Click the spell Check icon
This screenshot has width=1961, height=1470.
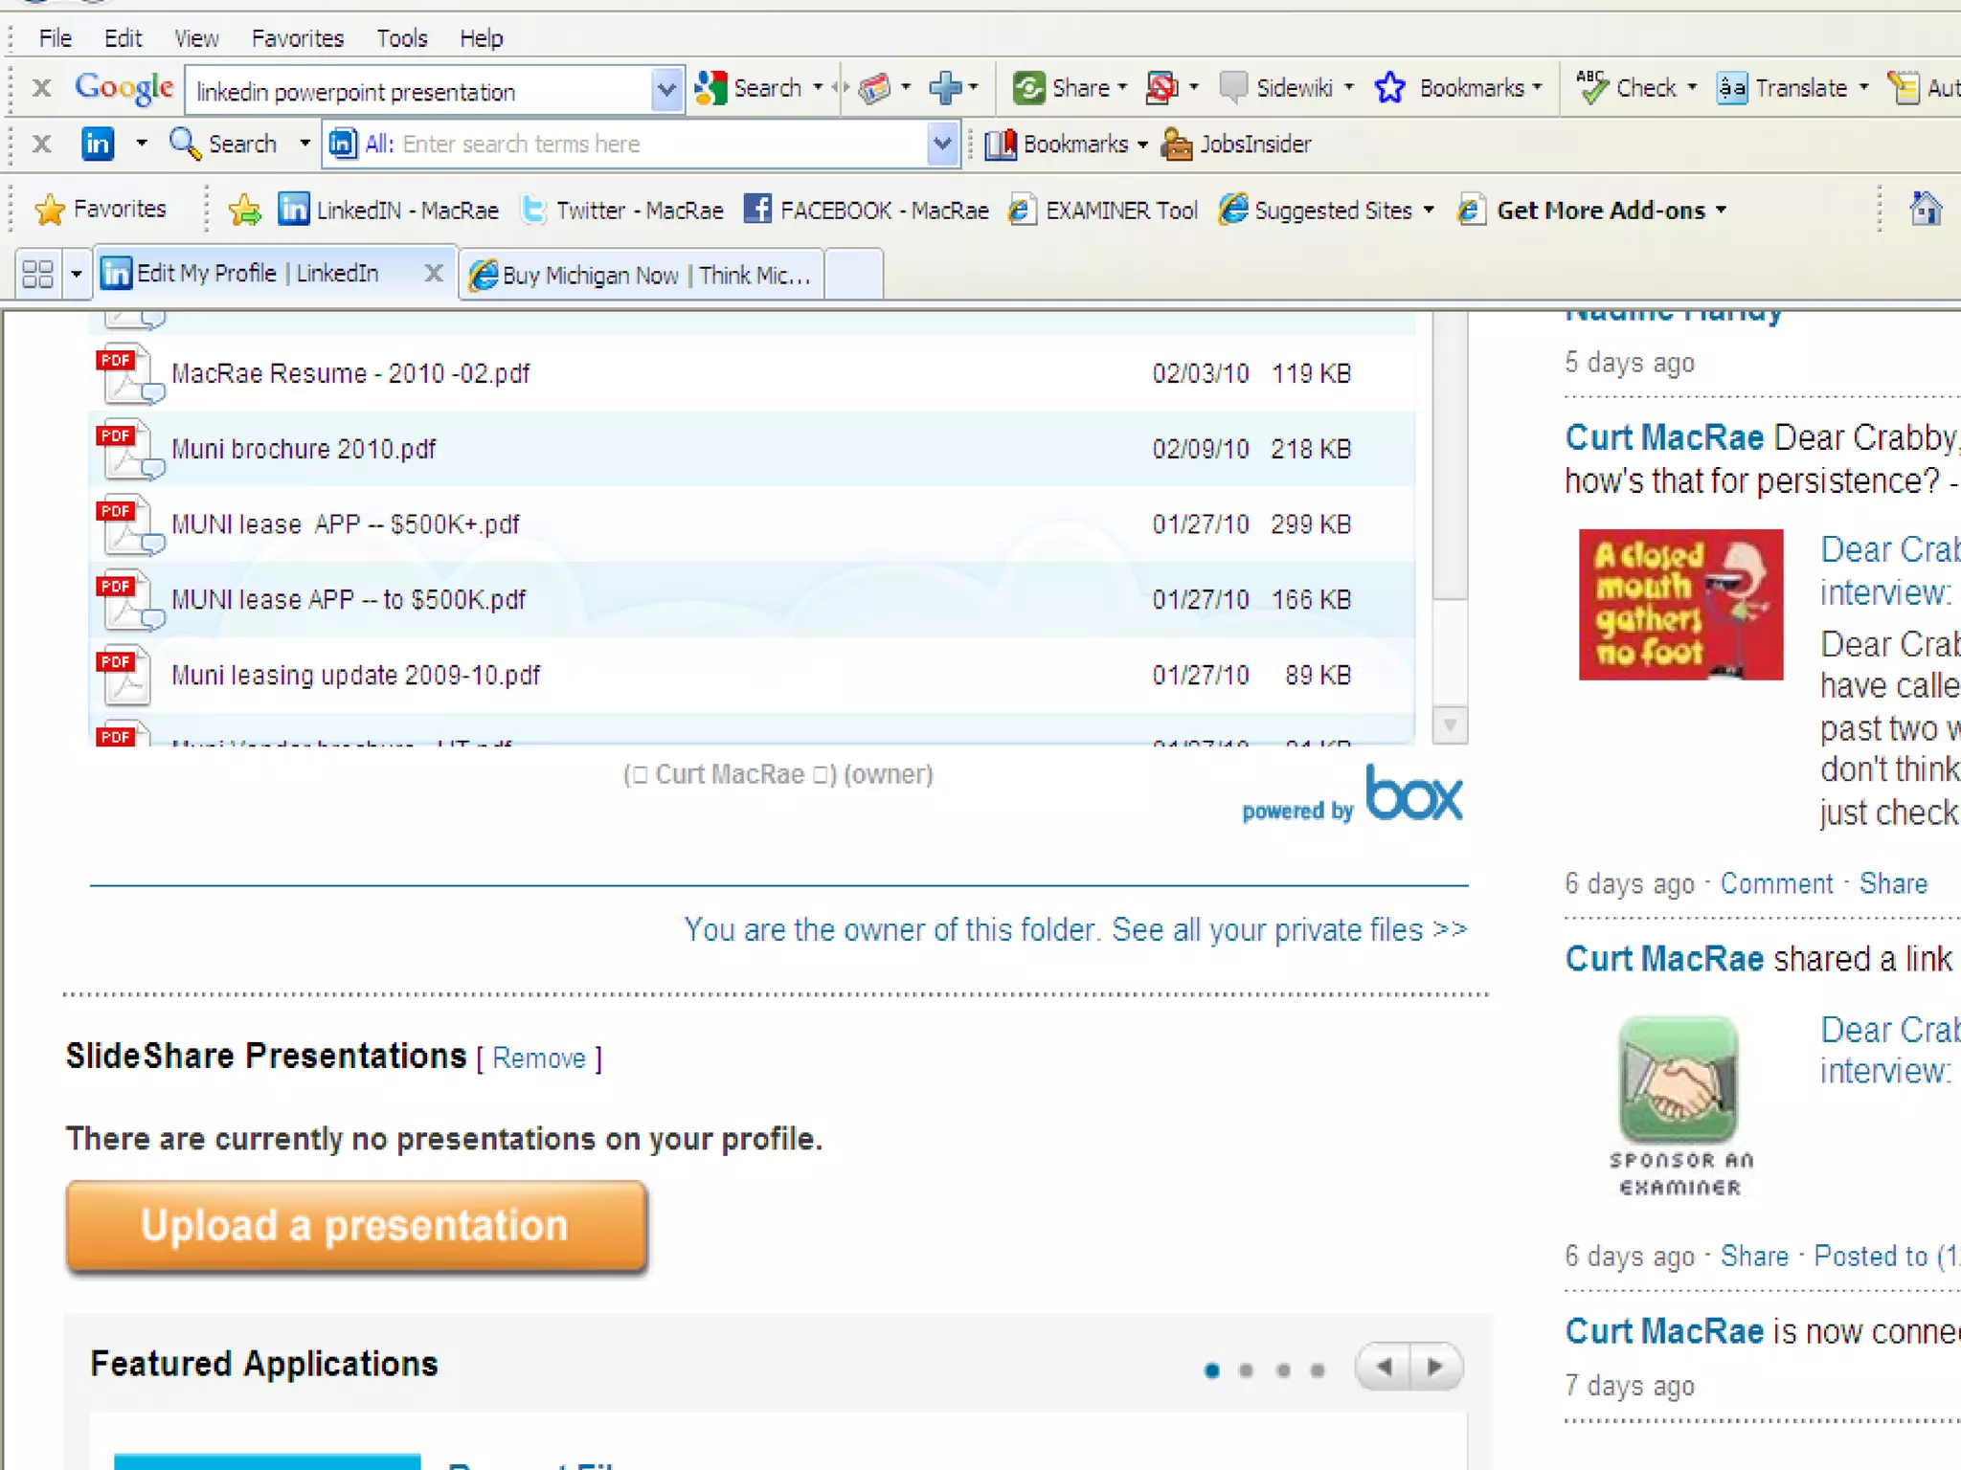(x=1591, y=88)
